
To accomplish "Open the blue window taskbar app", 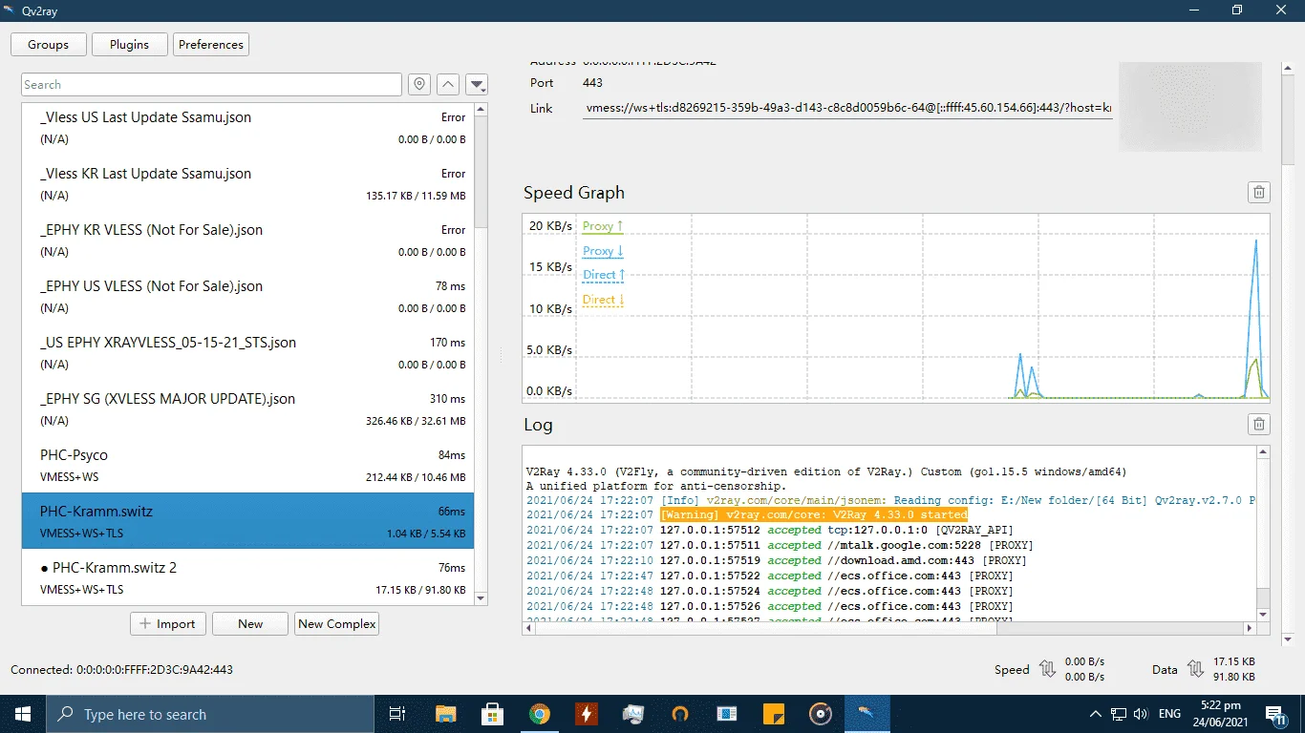I will [726, 714].
